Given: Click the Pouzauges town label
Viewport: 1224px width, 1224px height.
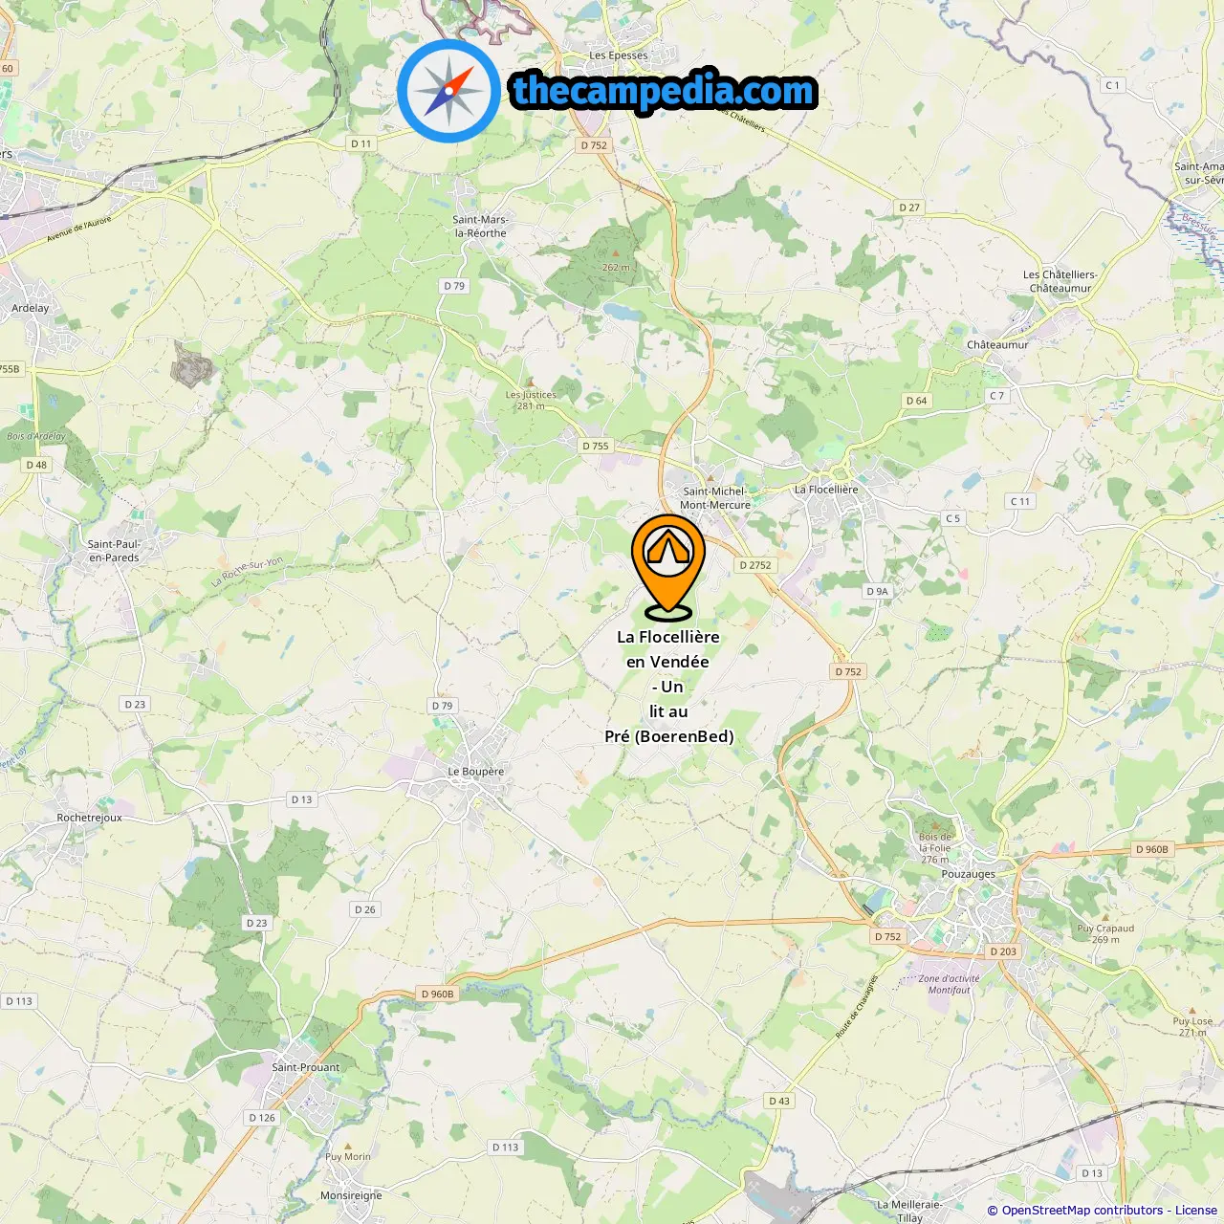Looking at the screenshot, I should 968,874.
